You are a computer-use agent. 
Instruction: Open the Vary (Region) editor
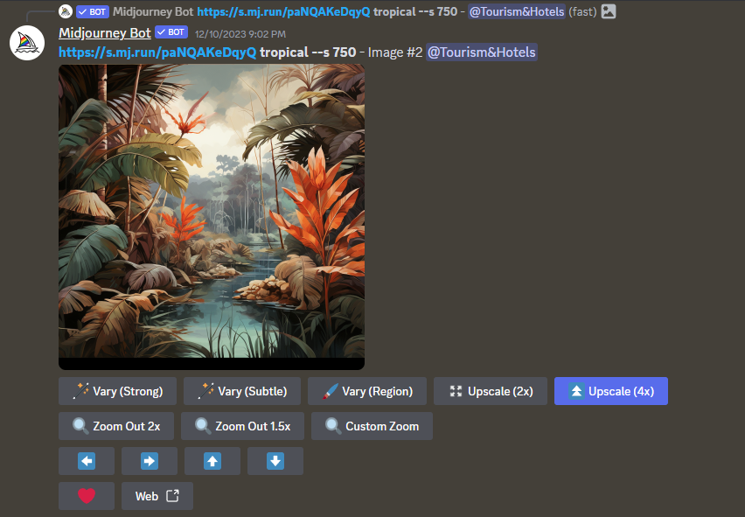367,391
